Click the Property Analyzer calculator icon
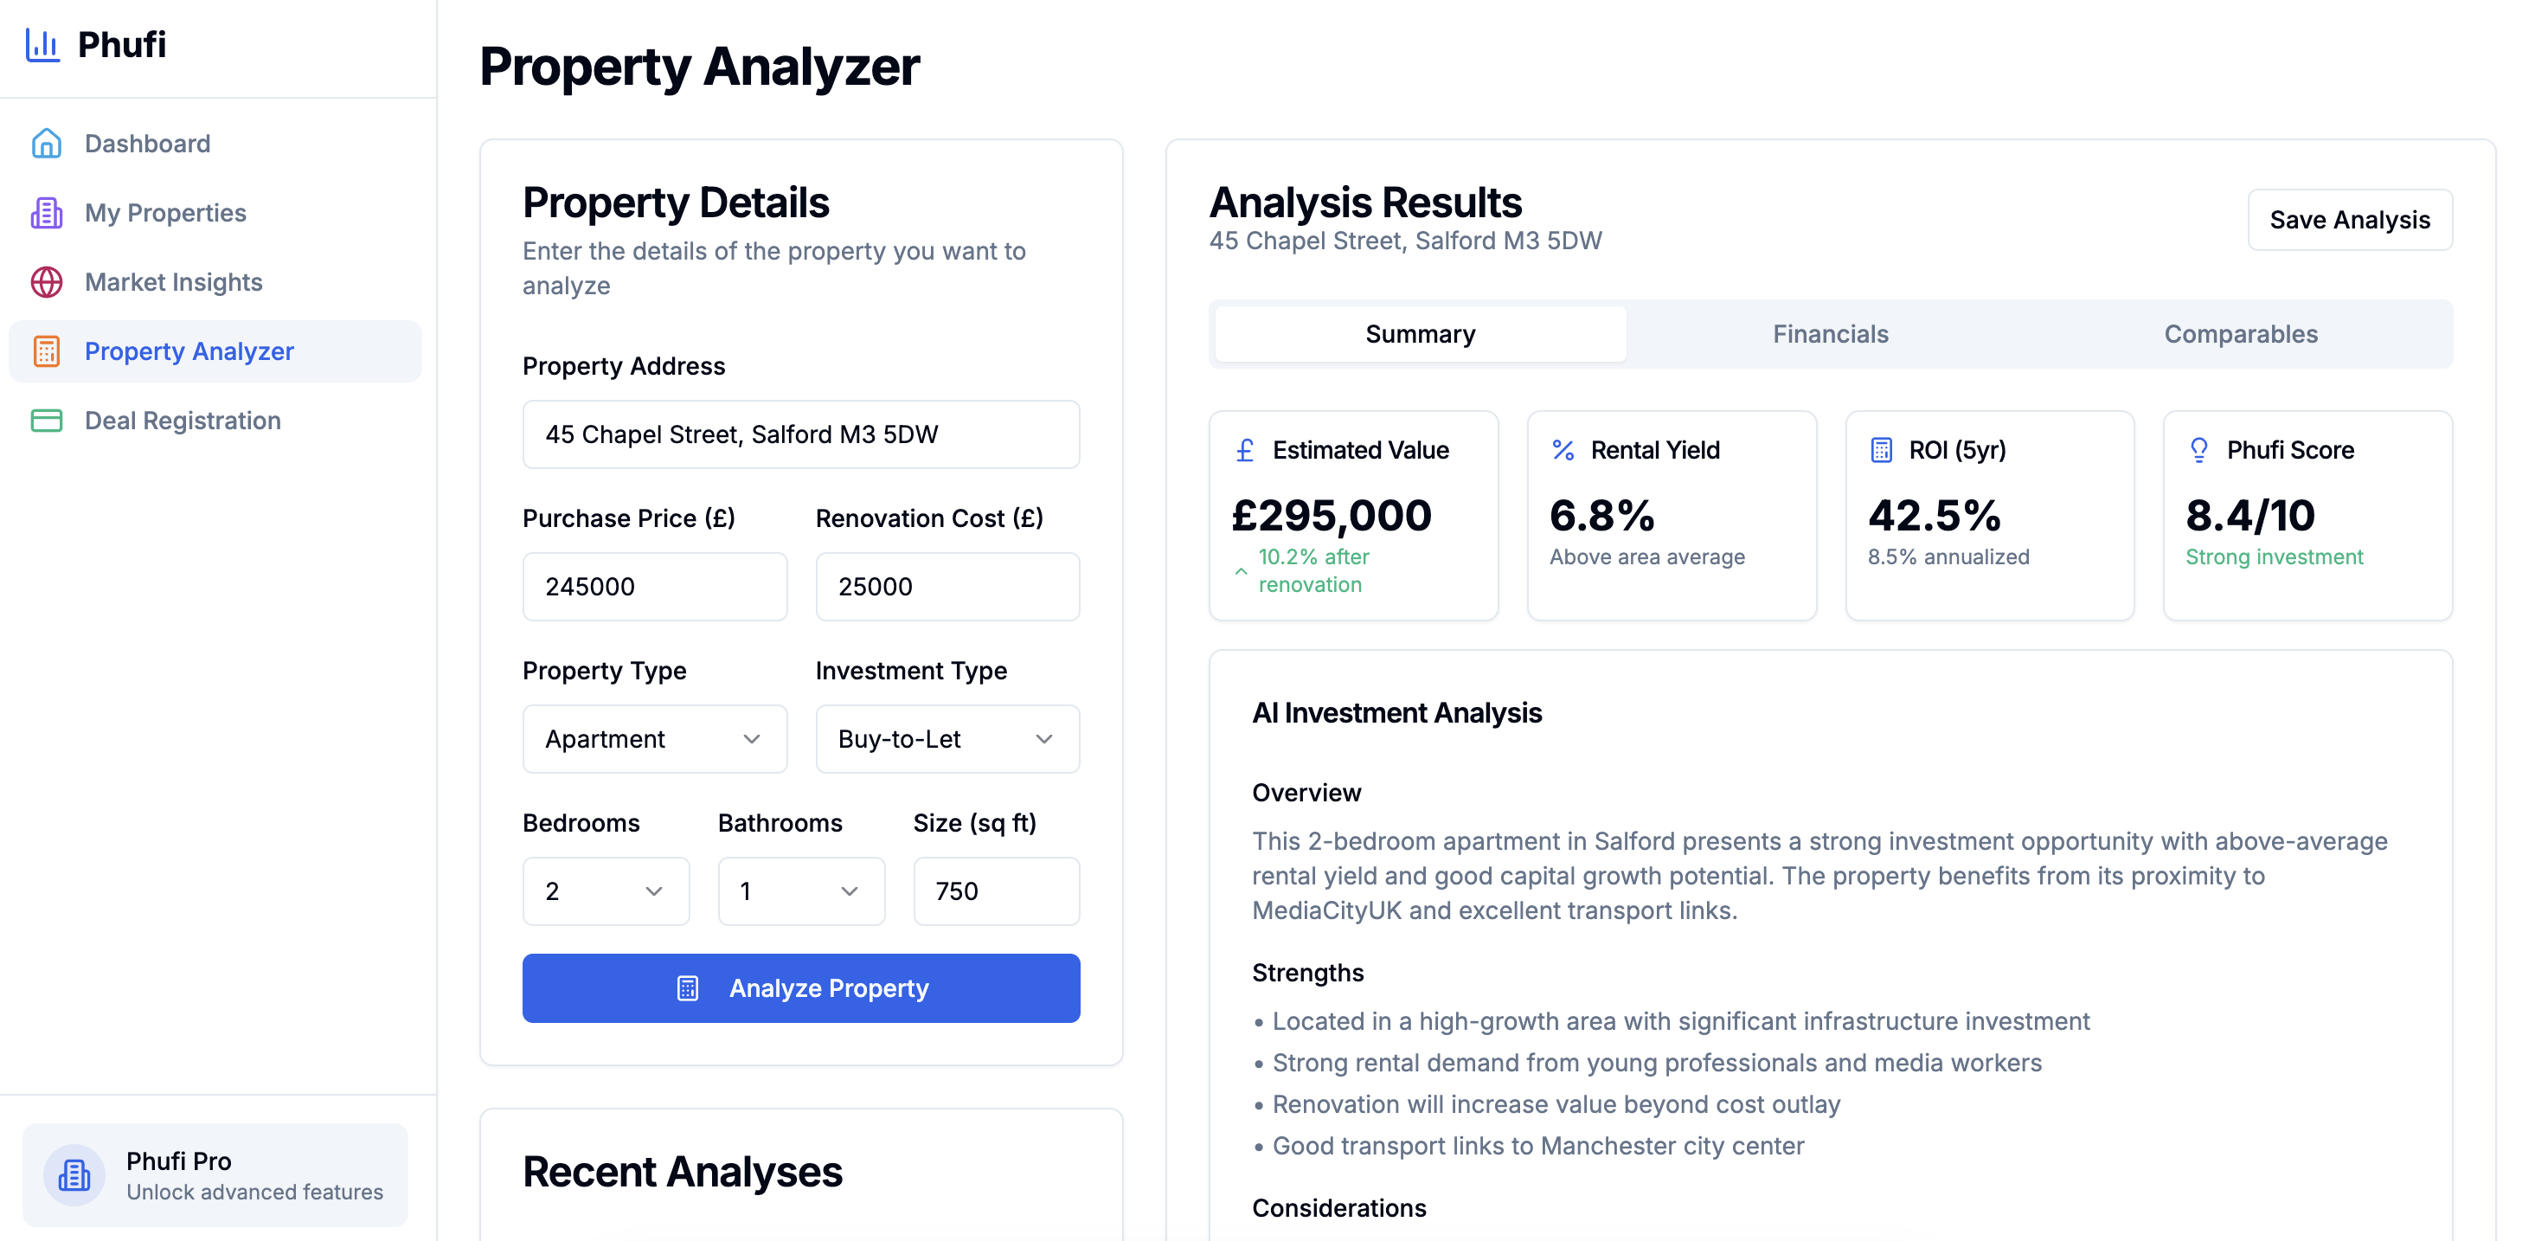The image size is (2535, 1241). (46, 351)
